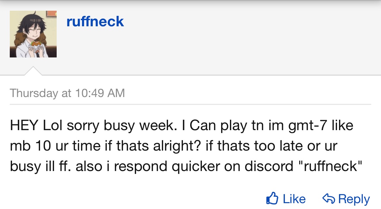This screenshot has width=381, height=209.
Task: Open ruffneck's avatar image
Action: (33, 34)
